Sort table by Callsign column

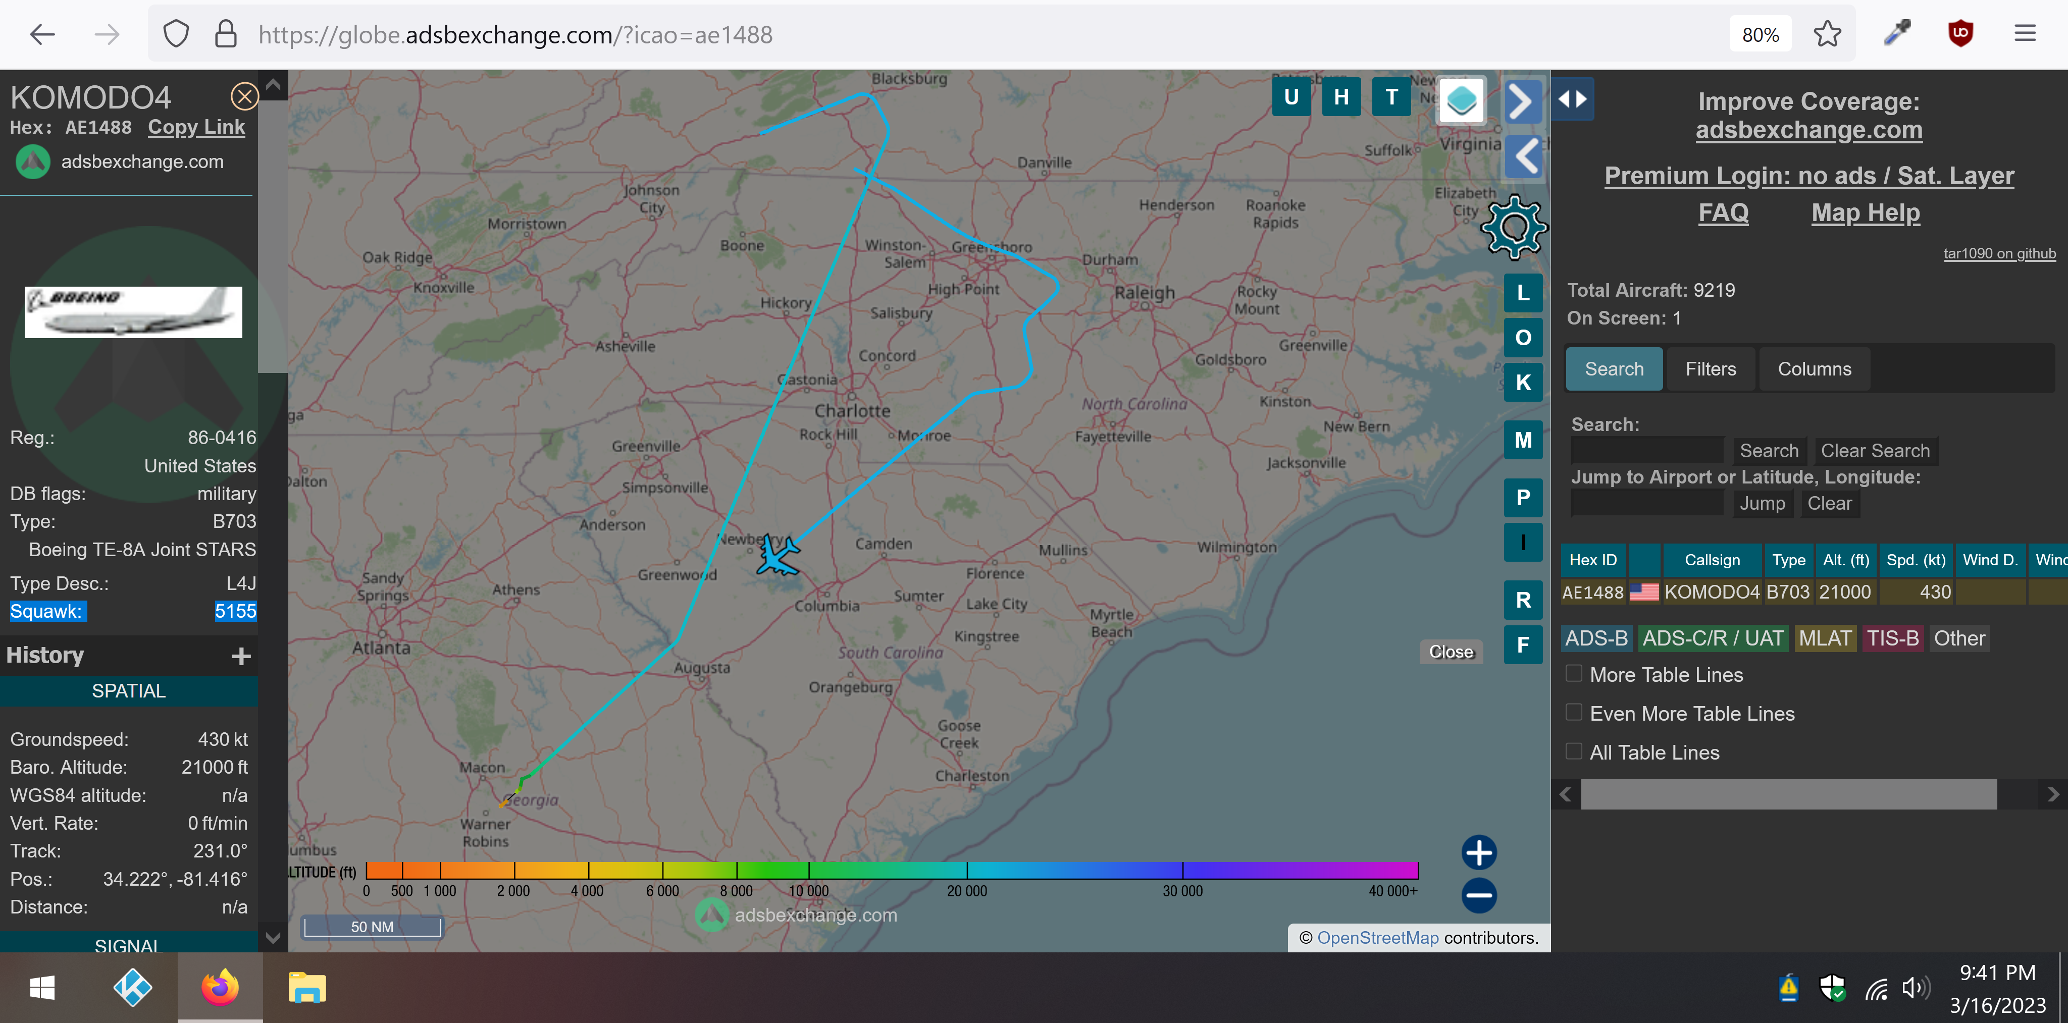pos(1712,560)
